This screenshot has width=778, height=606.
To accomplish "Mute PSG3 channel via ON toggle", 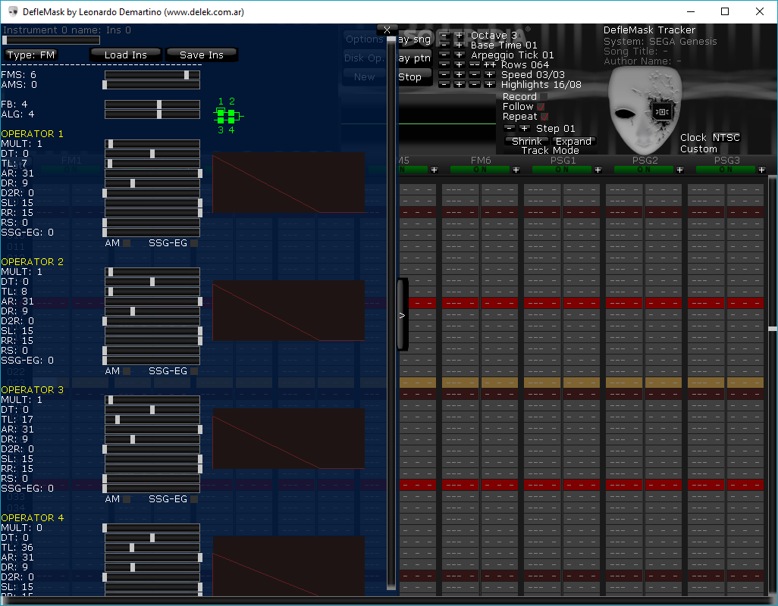I will [726, 170].
